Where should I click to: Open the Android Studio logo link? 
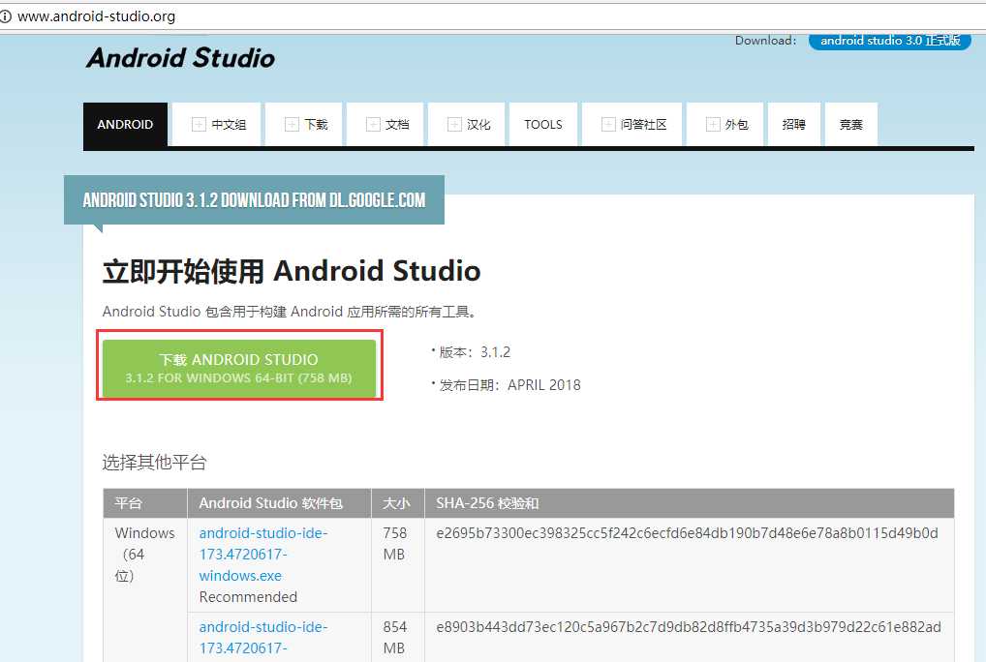(180, 58)
